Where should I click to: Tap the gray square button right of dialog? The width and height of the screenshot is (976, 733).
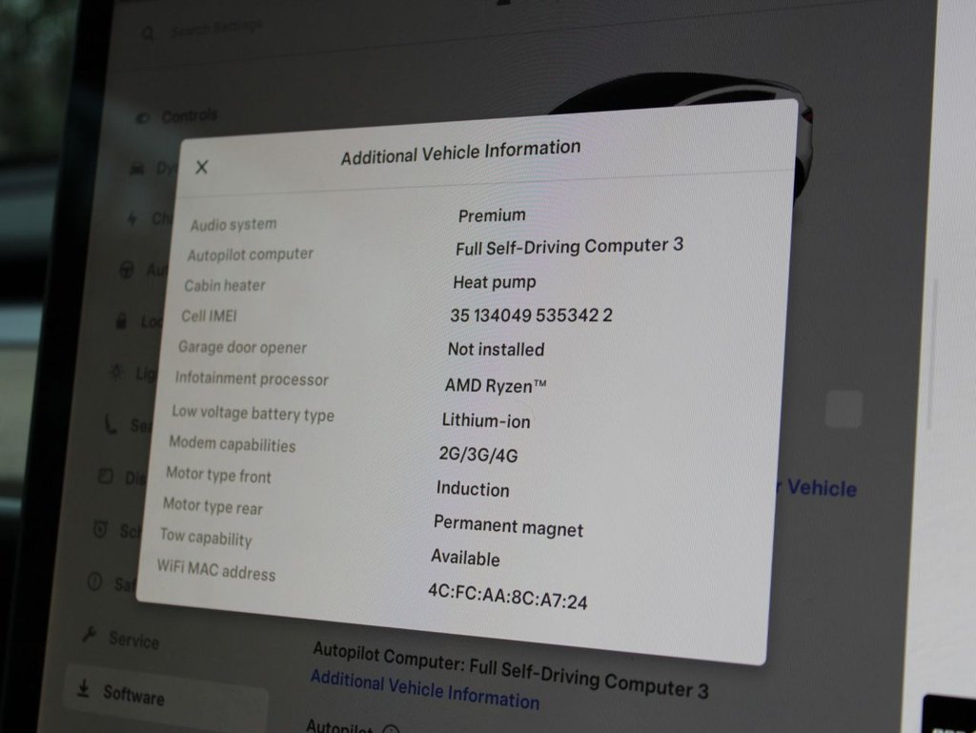click(x=844, y=408)
